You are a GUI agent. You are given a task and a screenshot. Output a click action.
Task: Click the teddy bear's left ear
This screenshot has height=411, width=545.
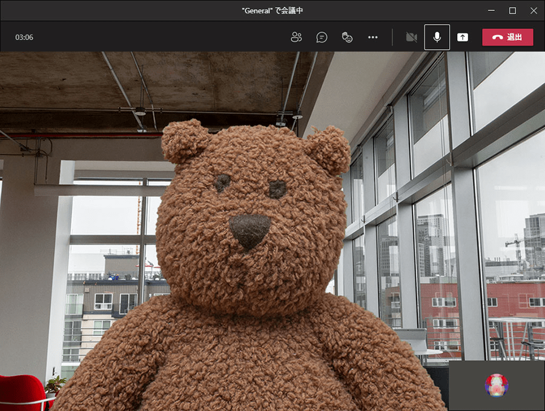183,141
